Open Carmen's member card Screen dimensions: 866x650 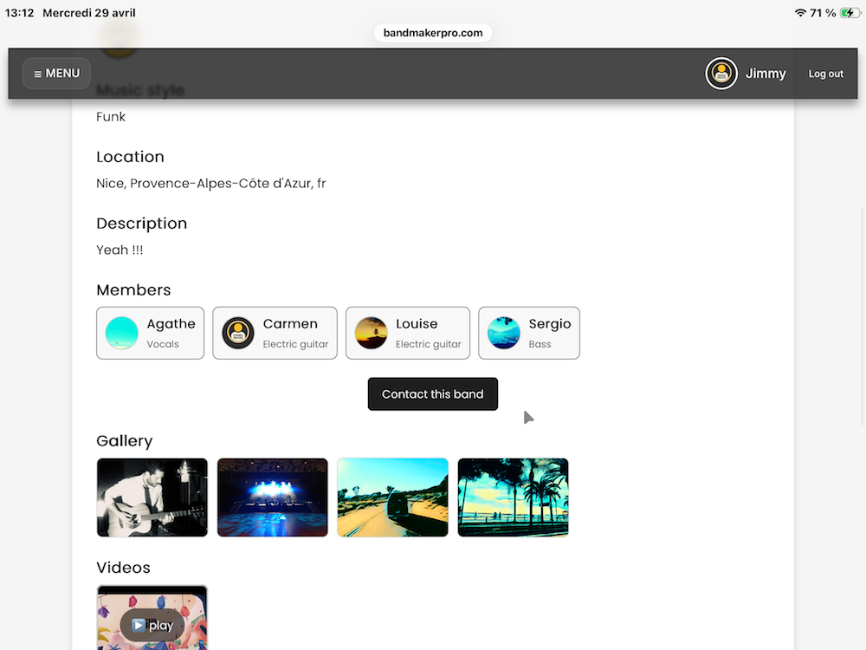click(275, 333)
